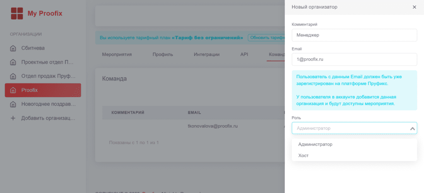Click the info note about registered Email
The height and width of the screenshot is (193, 424).
click(354, 91)
